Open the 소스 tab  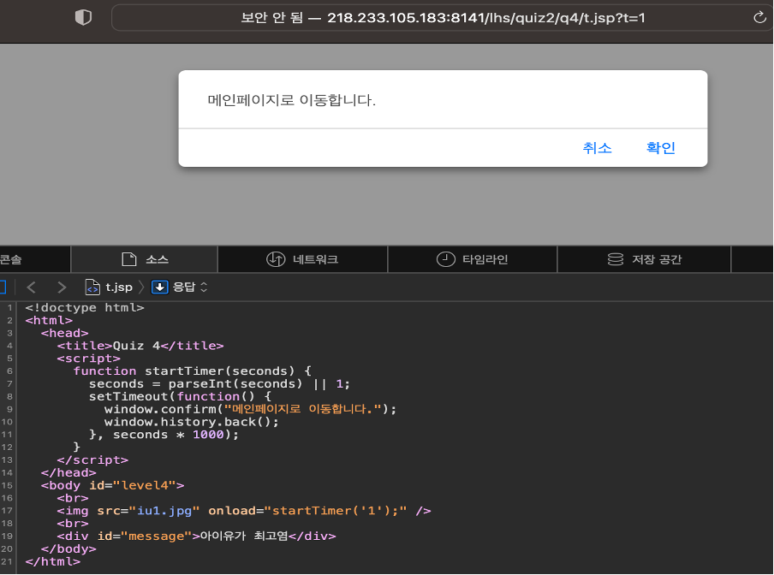point(144,259)
